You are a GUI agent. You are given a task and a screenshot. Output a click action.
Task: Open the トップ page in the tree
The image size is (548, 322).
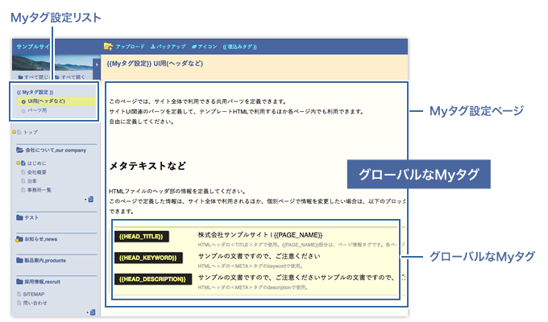pyautogui.click(x=30, y=131)
